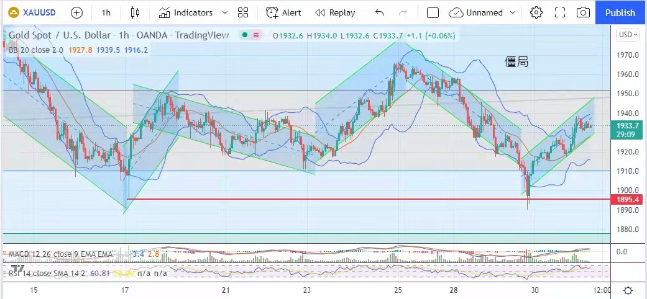This screenshot has height=299, width=647.
Task: Open the Indicators favorites dropdown arrow
Action: point(224,12)
